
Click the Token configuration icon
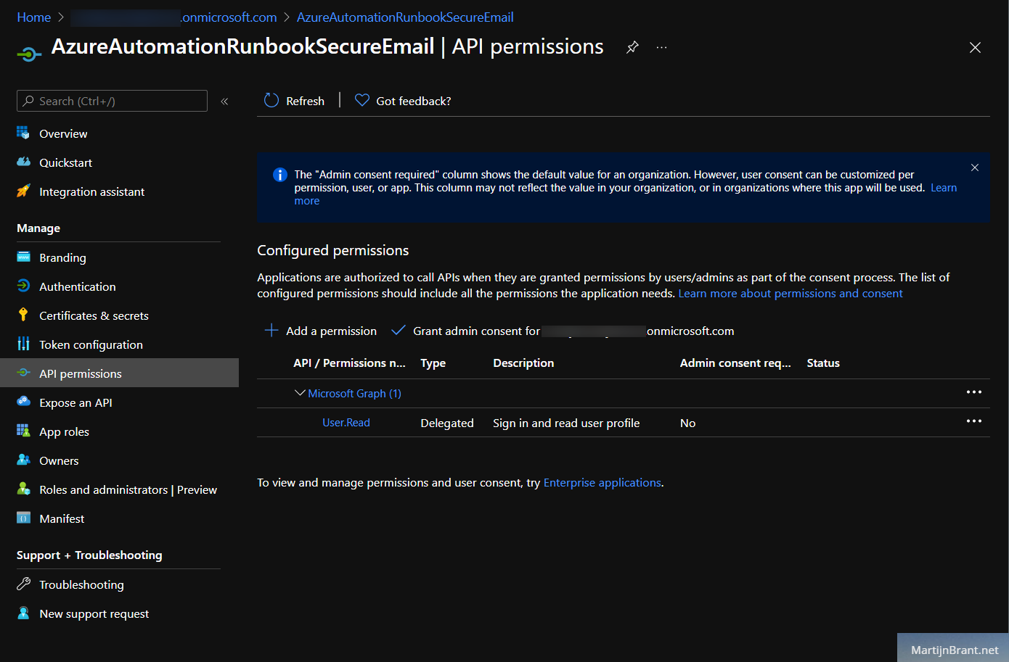click(x=23, y=344)
